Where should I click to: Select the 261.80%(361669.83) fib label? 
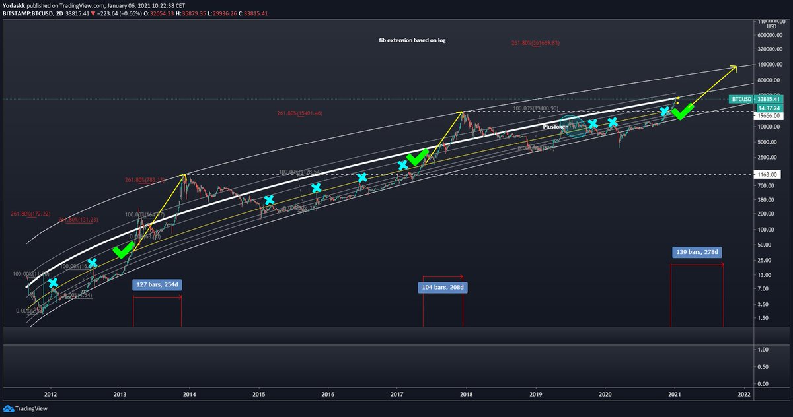tap(535, 43)
